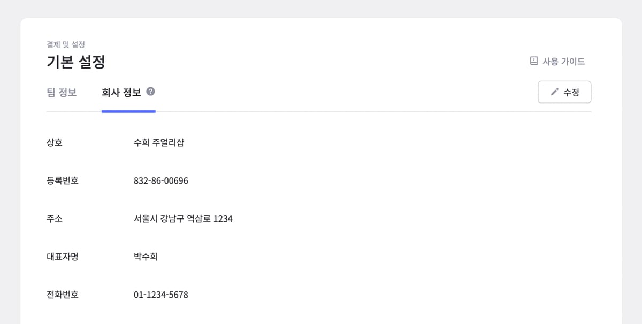Screen dimensions: 642x324
Task: Click the edit pen icon to modify company info
Action: tap(555, 92)
